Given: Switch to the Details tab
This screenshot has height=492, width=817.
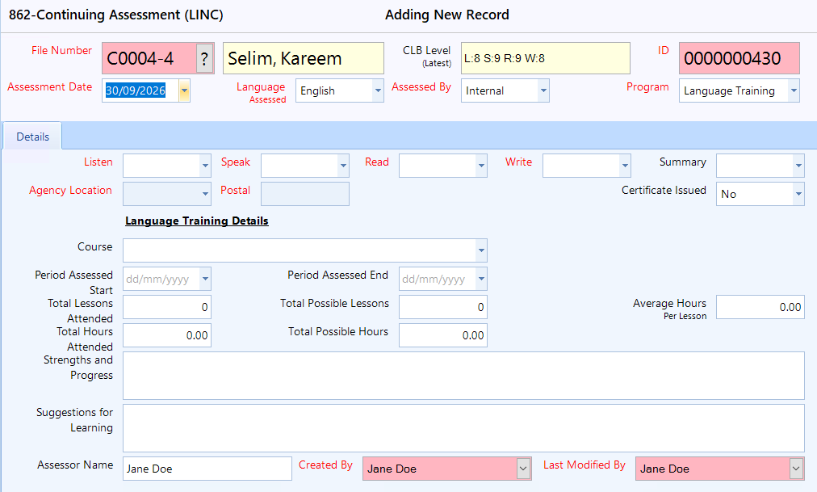Looking at the screenshot, I should (33, 137).
